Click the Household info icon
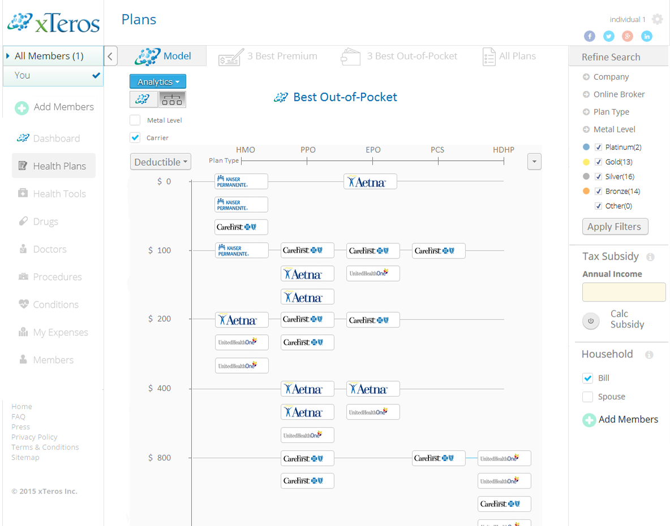The width and height of the screenshot is (670, 526). pyautogui.click(x=649, y=355)
